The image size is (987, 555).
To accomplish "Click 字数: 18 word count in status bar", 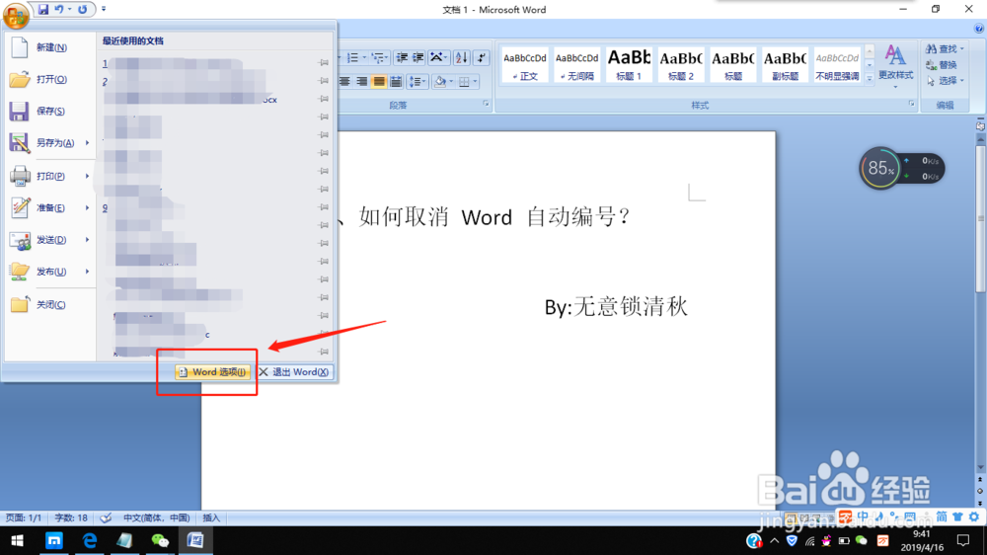I will [71, 517].
